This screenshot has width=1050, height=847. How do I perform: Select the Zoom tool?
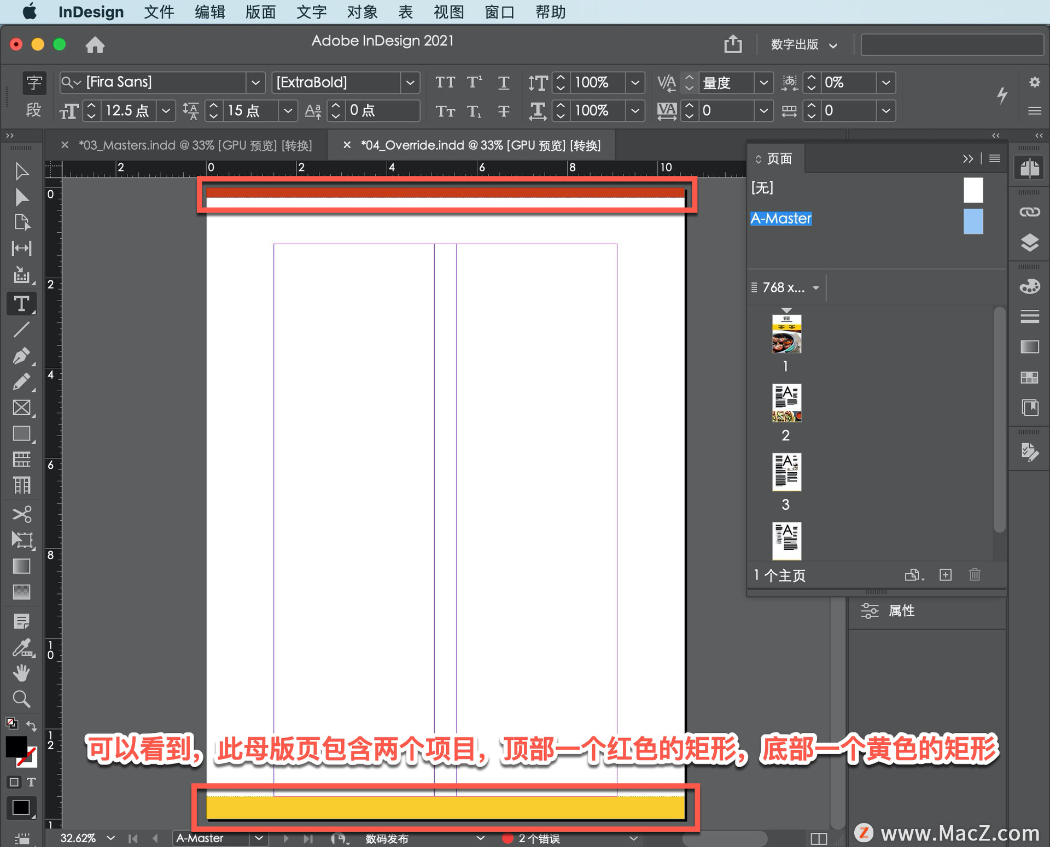(21, 699)
